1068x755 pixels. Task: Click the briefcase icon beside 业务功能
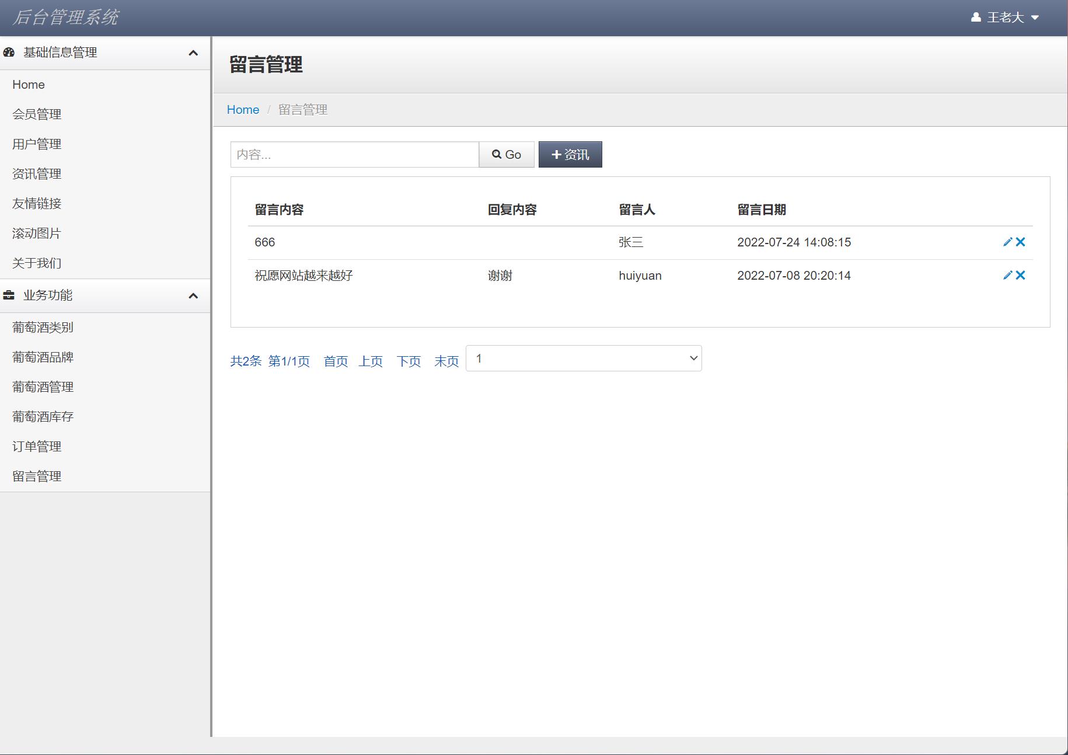[9, 295]
